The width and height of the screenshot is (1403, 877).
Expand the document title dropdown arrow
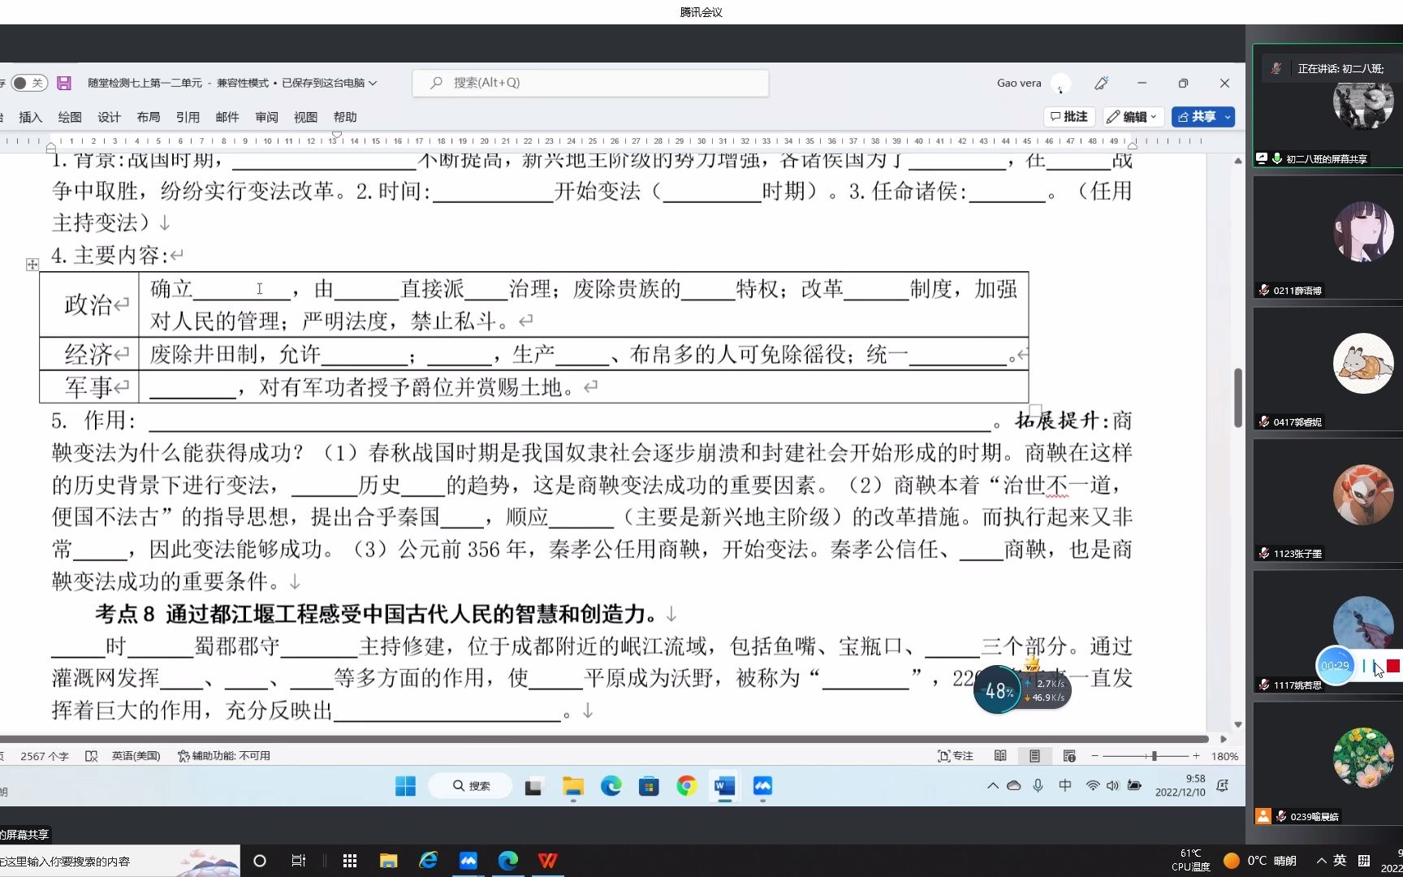point(373,83)
